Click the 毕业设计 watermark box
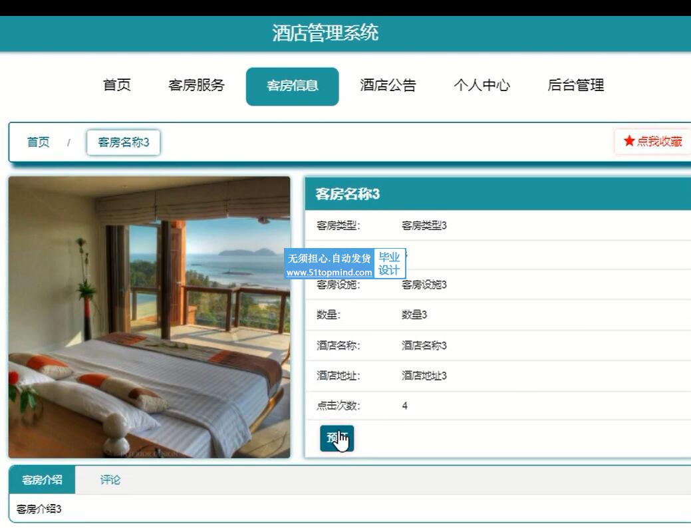Viewport: 691px width, 528px height. click(x=389, y=264)
